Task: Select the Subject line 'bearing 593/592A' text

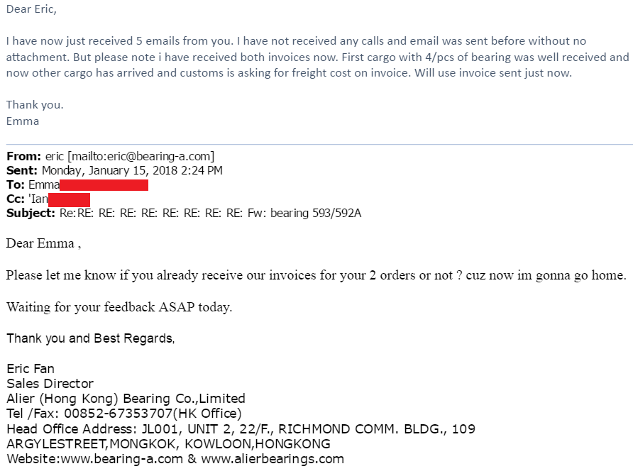Action: coord(316,213)
